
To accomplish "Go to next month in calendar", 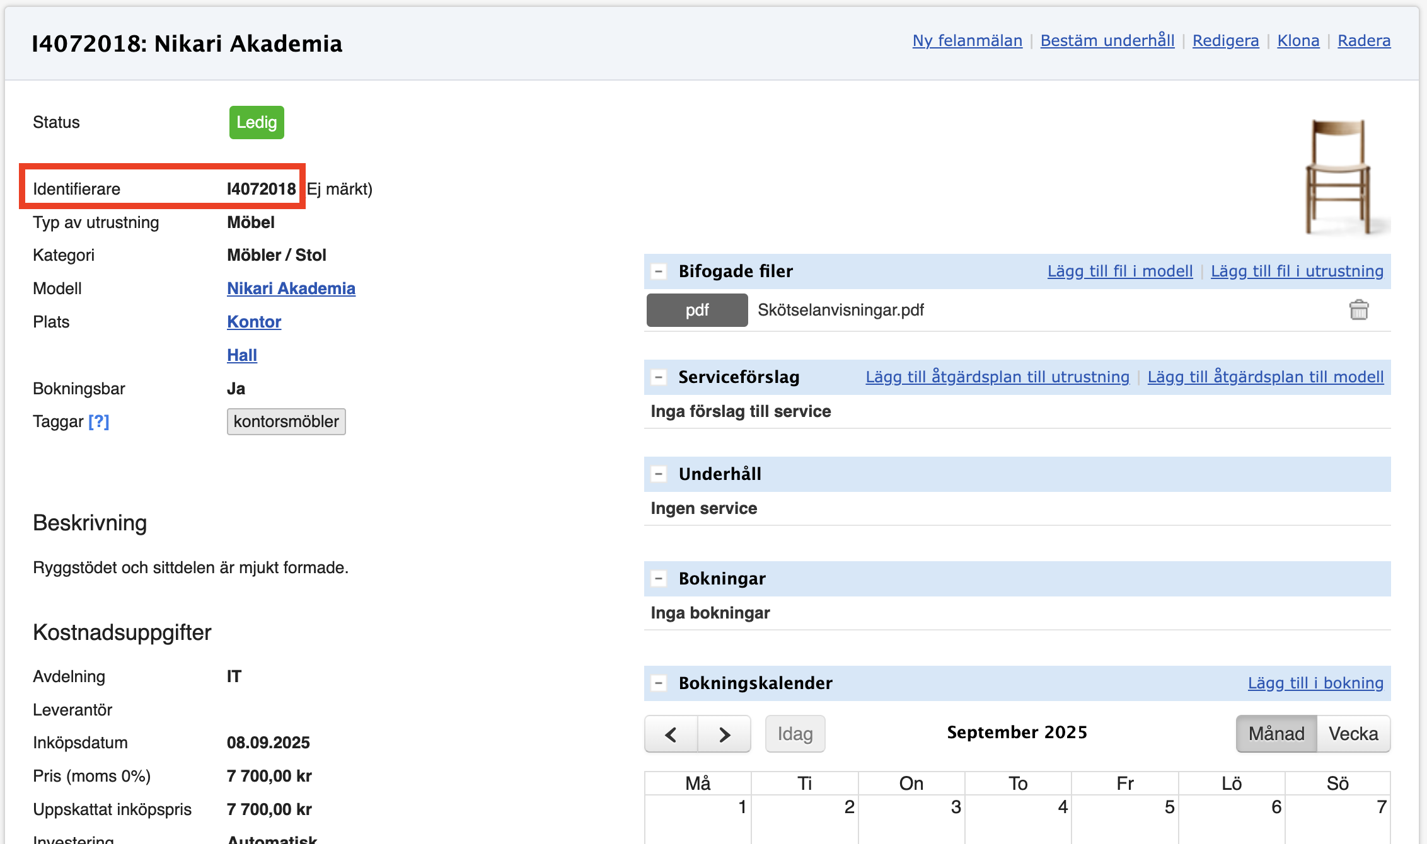I will click(x=724, y=734).
